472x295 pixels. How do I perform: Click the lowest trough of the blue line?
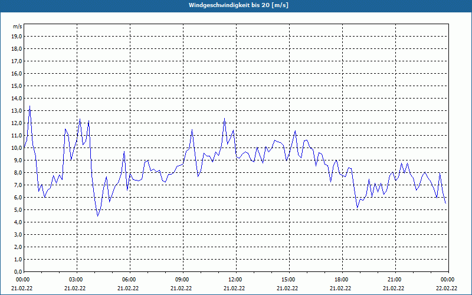coord(97,216)
